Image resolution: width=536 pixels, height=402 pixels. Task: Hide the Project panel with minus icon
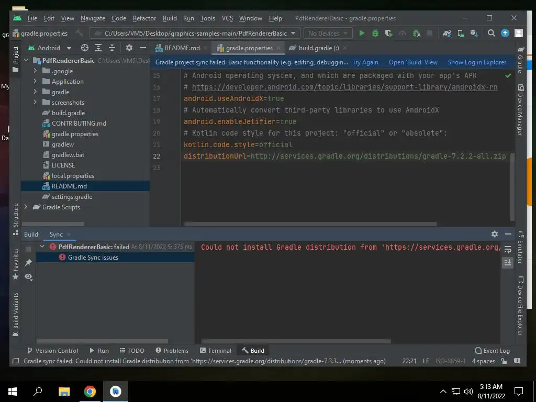pos(143,48)
